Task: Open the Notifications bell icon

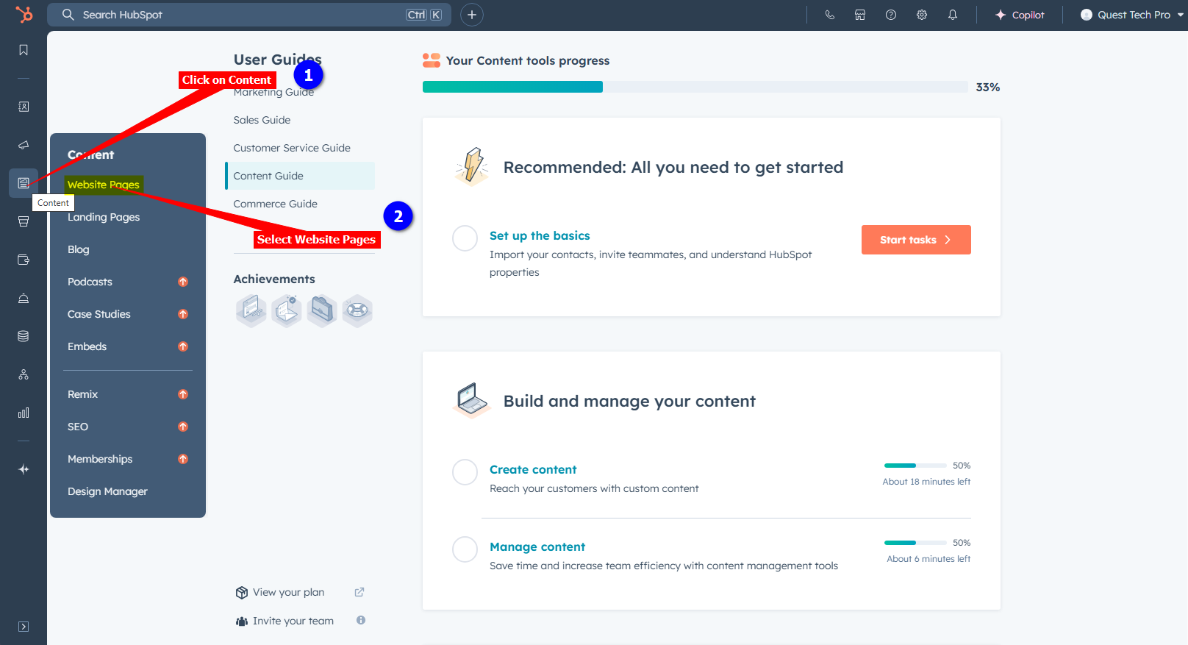Action: (953, 15)
